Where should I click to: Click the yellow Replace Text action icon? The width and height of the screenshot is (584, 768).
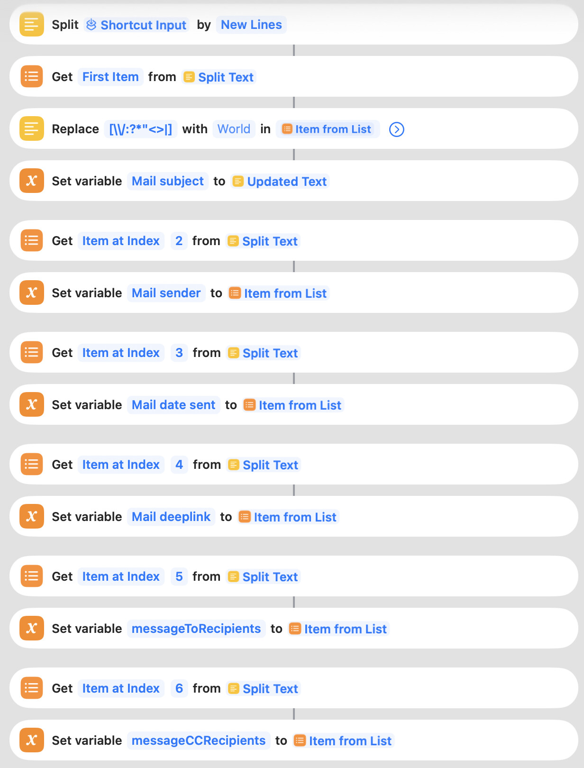31,129
